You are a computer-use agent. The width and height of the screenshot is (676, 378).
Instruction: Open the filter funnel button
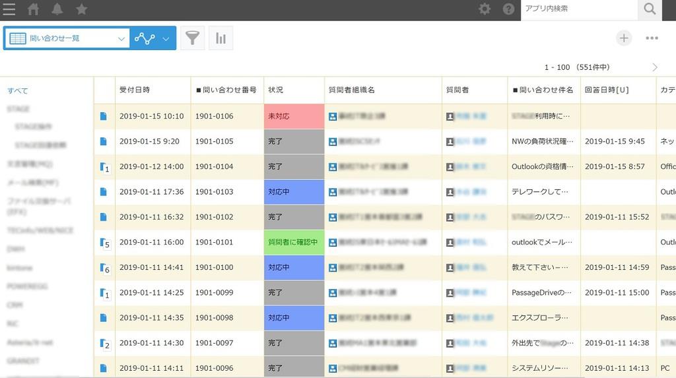pyautogui.click(x=192, y=38)
